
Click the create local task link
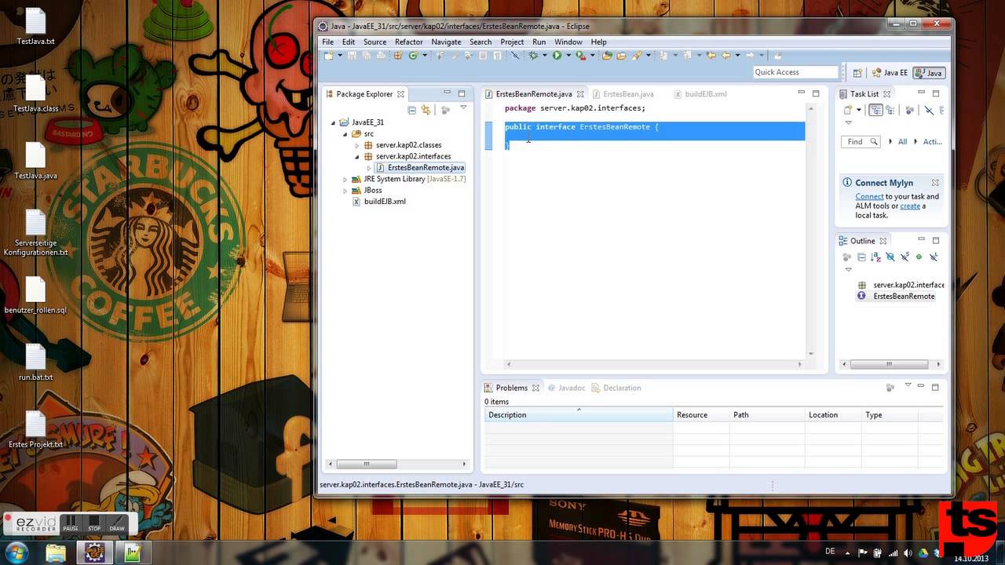click(910, 206)
